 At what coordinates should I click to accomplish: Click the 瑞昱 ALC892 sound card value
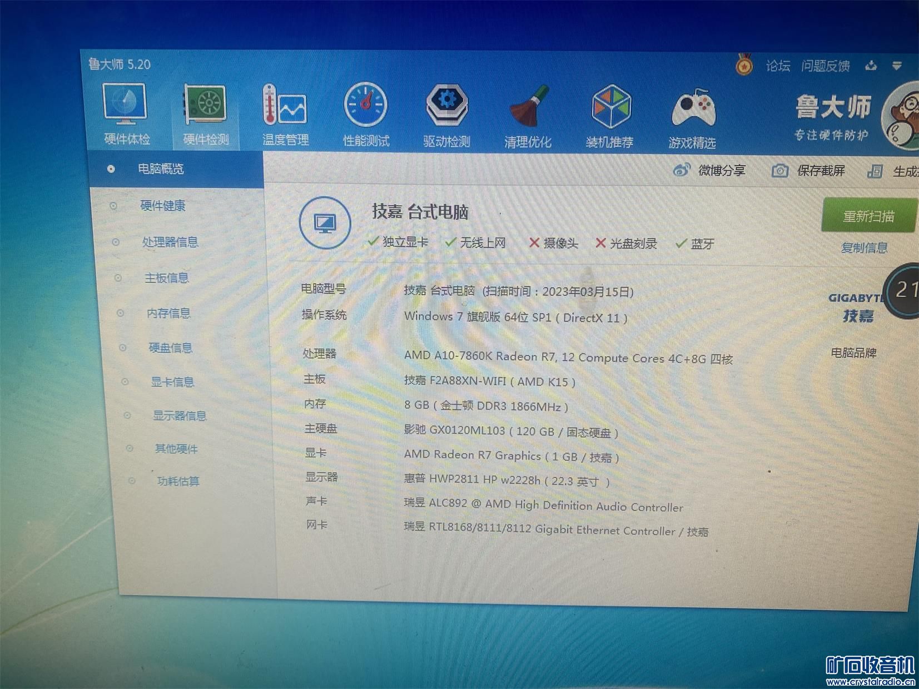[544, 505]
